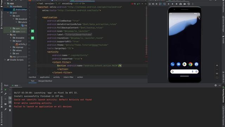Toggle scroll to end in the Run console
The image size is (225, 127).
pos(10,102)
